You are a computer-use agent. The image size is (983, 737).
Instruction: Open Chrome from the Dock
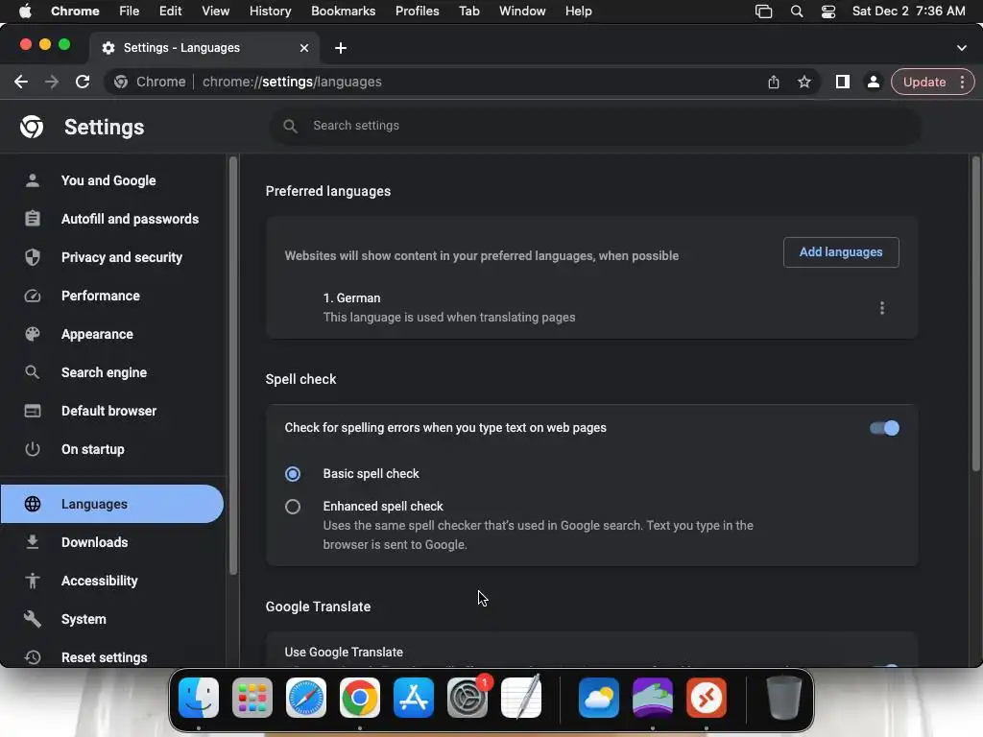pos(360,698)
